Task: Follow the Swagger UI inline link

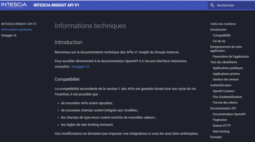Action: tap(80, 66)
